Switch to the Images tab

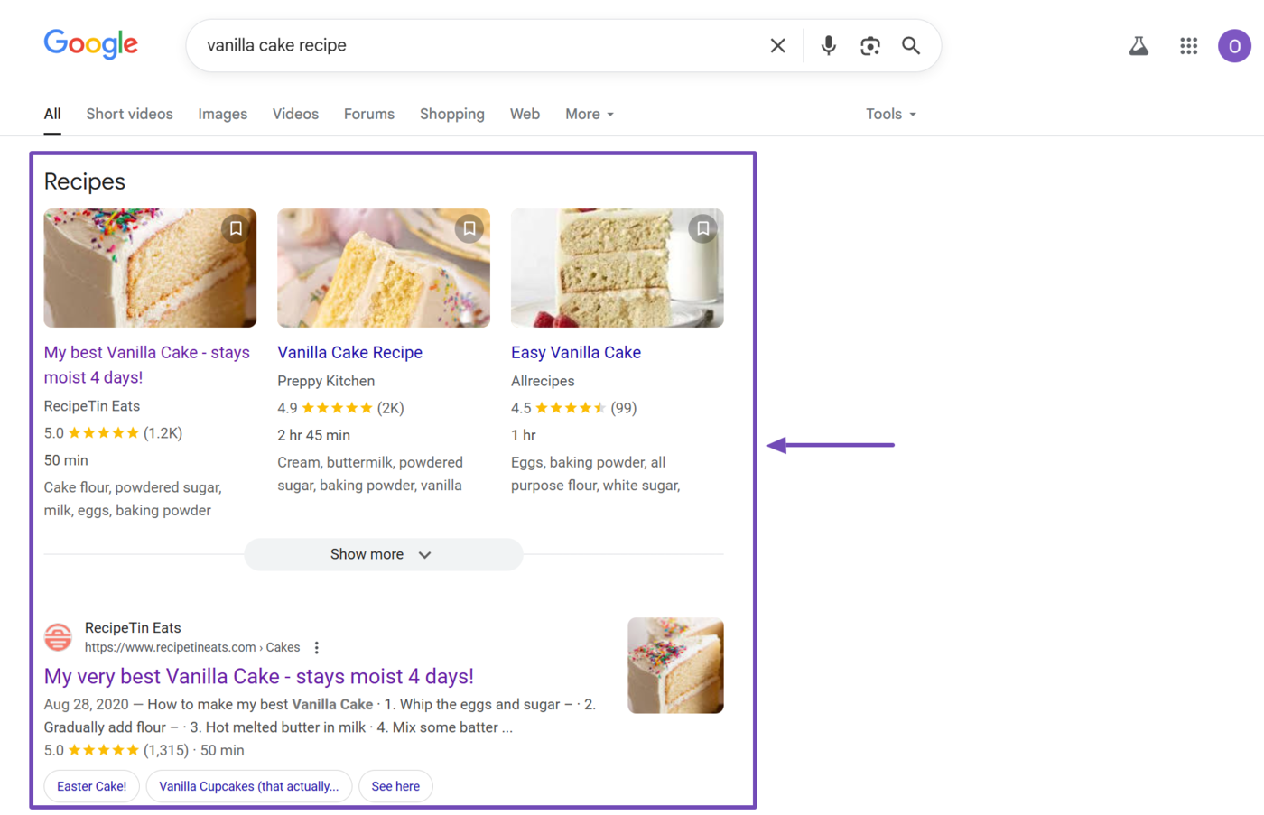[222, 114]
